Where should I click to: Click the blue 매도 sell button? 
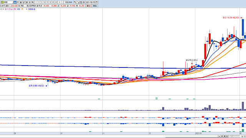point(95,6)
